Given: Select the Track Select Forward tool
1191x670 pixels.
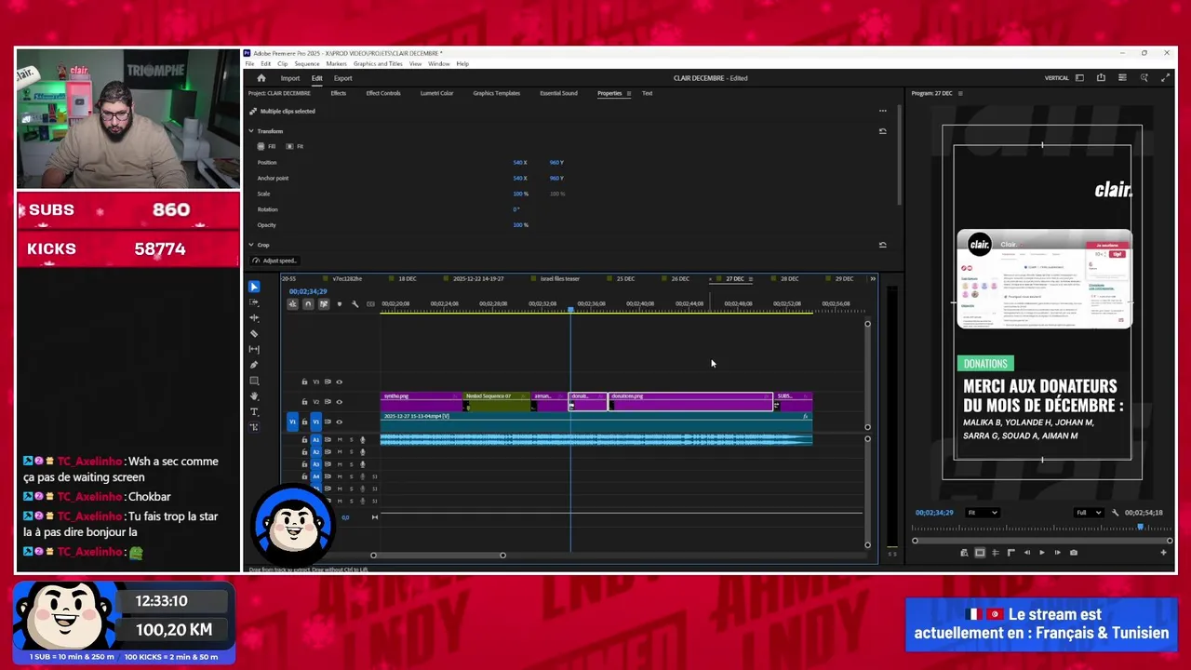Looking at the screenshot, I should (x=254, y=302).
